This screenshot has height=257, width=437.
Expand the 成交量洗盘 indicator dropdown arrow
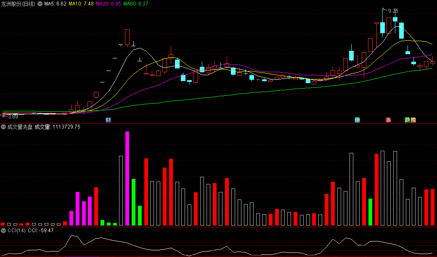pos(3,127)
